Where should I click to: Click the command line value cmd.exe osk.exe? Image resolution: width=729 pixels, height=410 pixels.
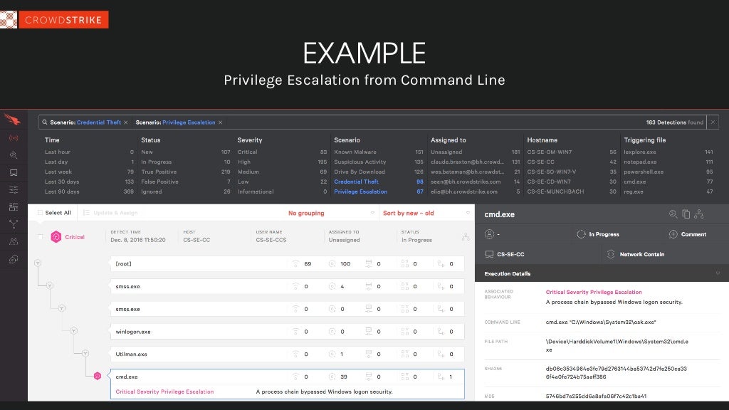601,322
